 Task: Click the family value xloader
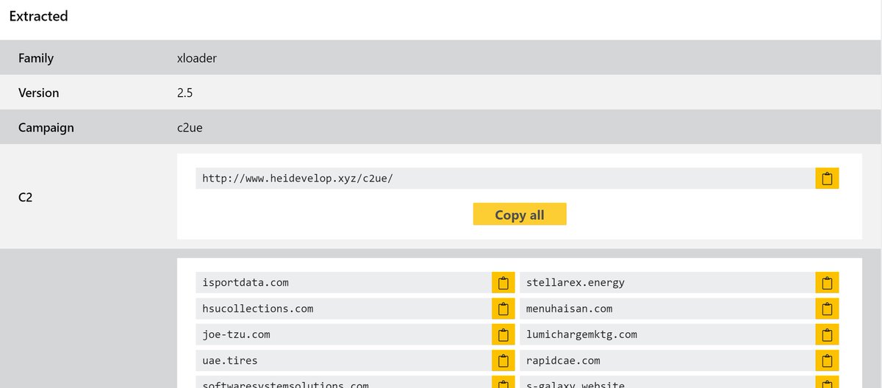[197, 58]
